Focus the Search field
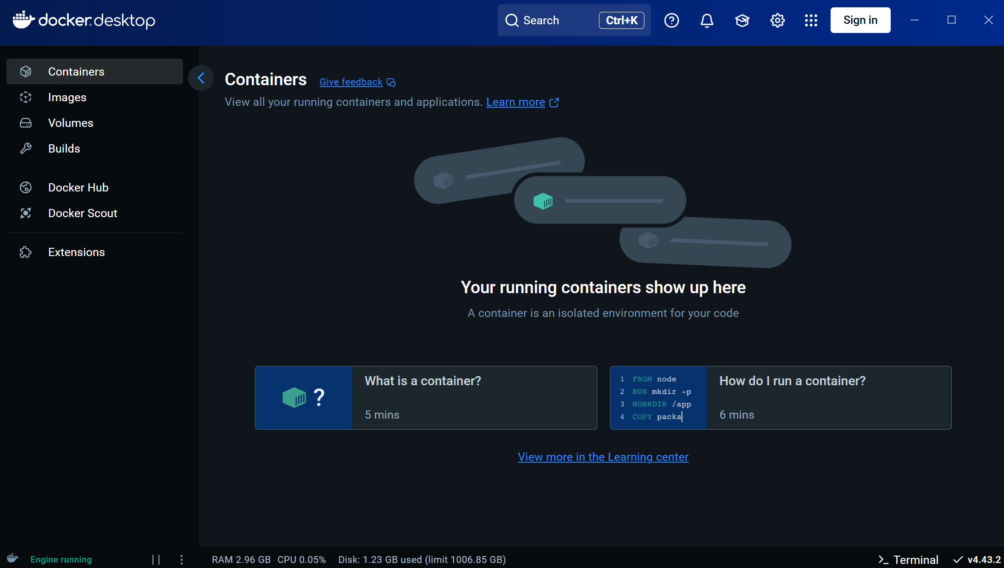1004x568 pixels. [574, 20]
